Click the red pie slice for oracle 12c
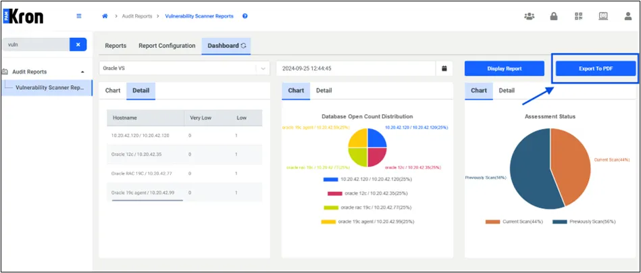 pyautogui.click(x=376, y=156)
